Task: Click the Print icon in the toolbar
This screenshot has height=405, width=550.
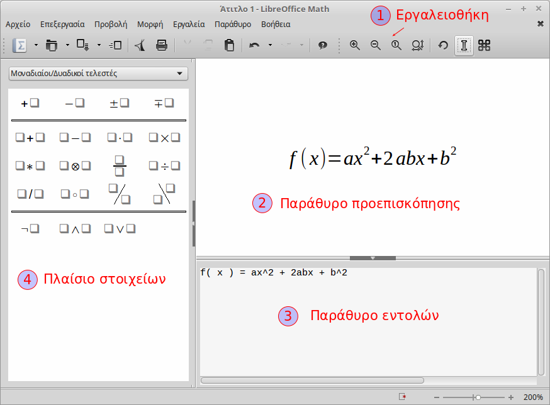Action: pos(162,45)
